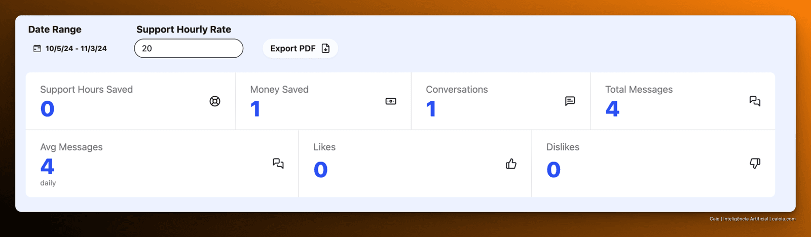Export the report as PDF
This screenshot has width=811, height=237.
[300, 49]
